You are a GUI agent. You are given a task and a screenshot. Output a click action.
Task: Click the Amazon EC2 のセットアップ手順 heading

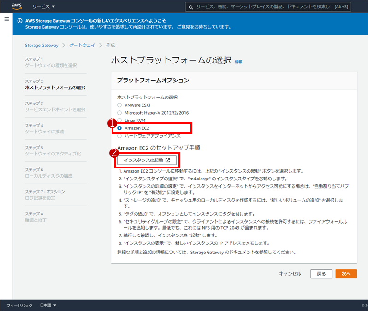click(159, 148)
